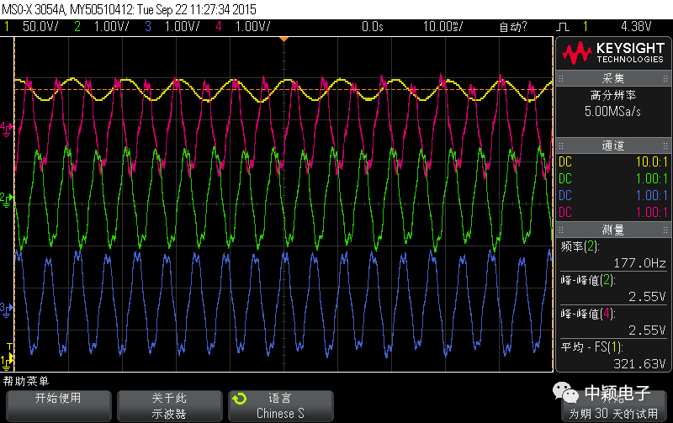Screen dimensions: 673x423
Task: Click the rising edge trigger icon
Action: click(563, 27)
